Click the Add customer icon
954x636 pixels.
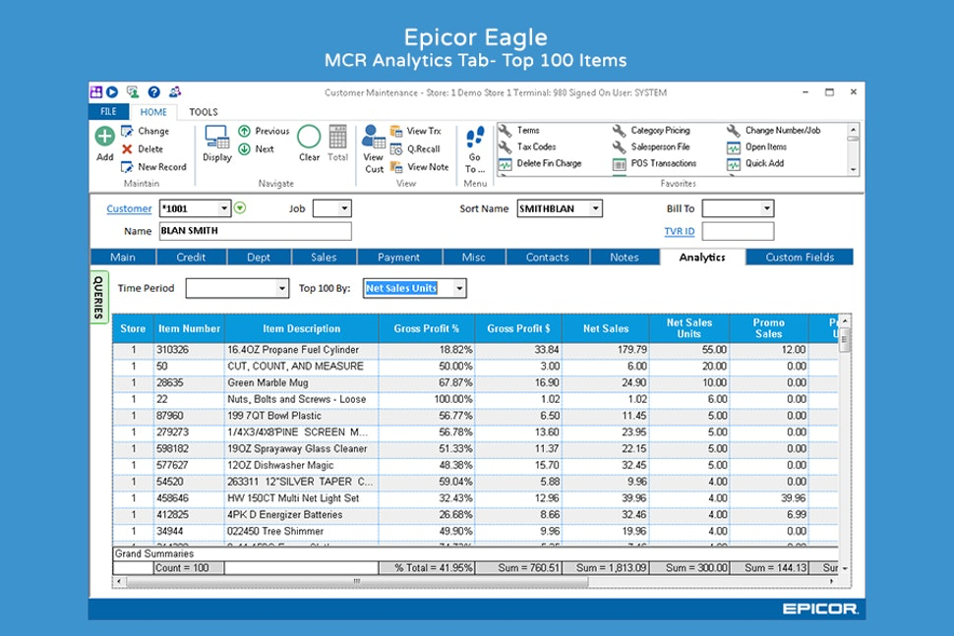click(103, 138)
